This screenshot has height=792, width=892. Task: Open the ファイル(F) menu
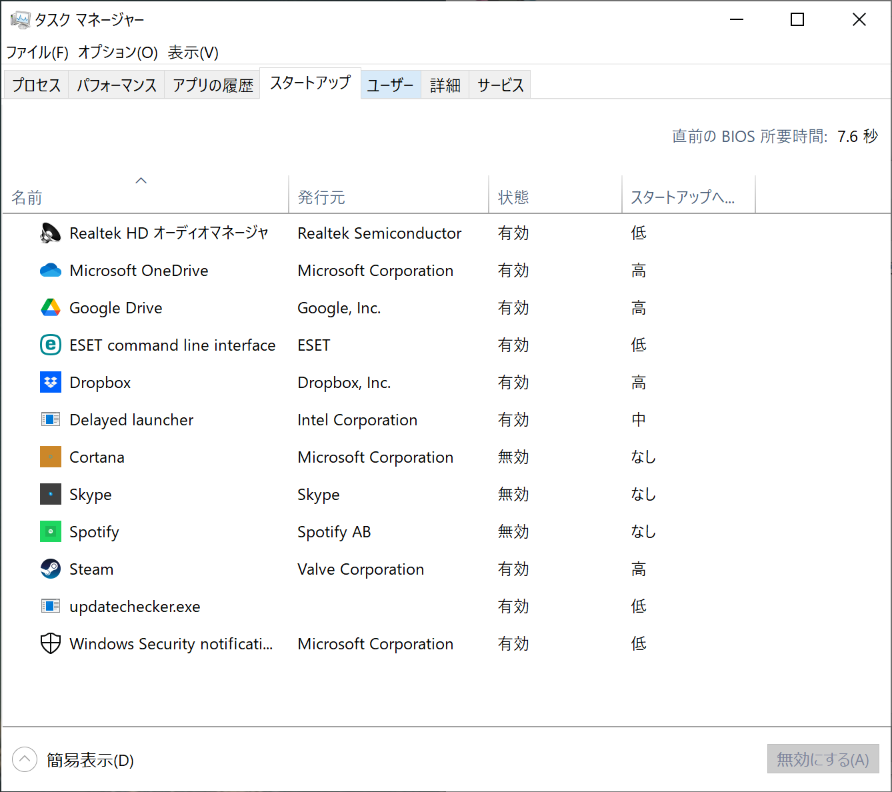point(37,52)
